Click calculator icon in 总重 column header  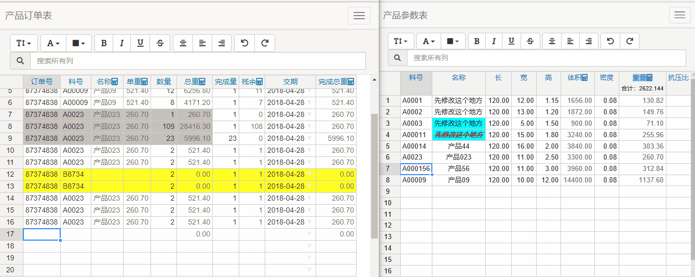coord(202,82)
